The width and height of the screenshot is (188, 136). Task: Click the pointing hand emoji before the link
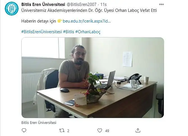(60, 21)
